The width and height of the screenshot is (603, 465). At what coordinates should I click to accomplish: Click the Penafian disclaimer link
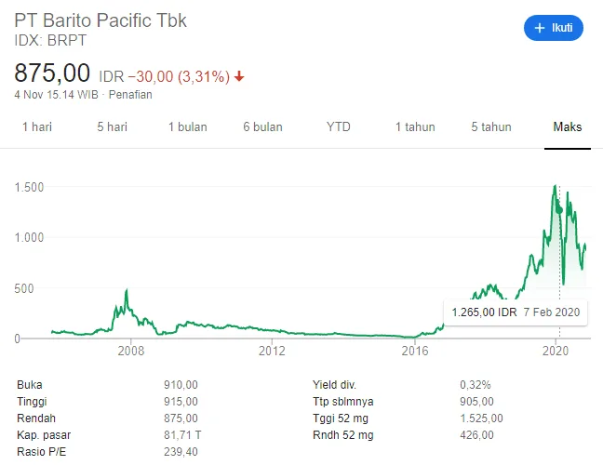(130, 95)
